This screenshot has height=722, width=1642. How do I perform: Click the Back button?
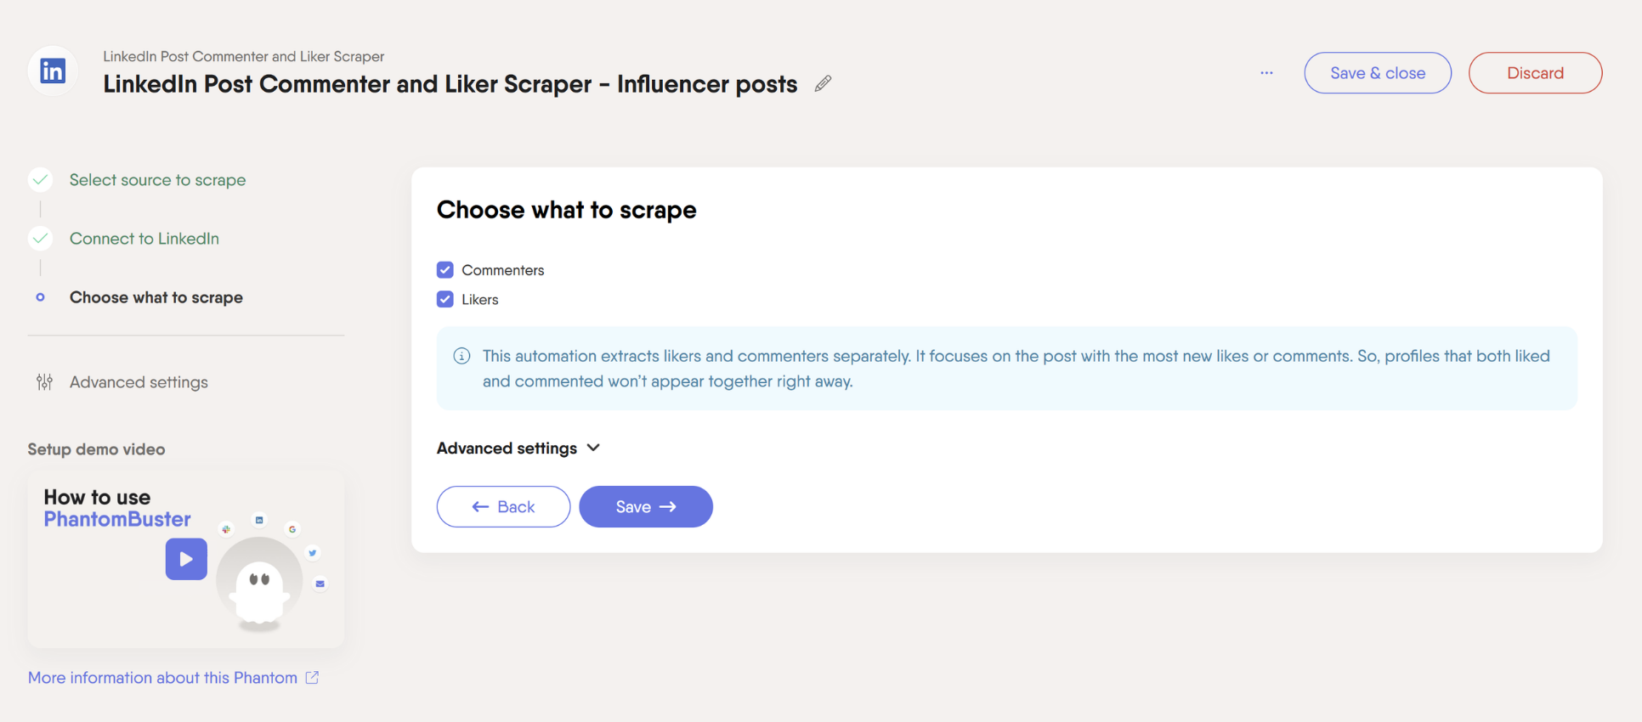pos(503,507)
